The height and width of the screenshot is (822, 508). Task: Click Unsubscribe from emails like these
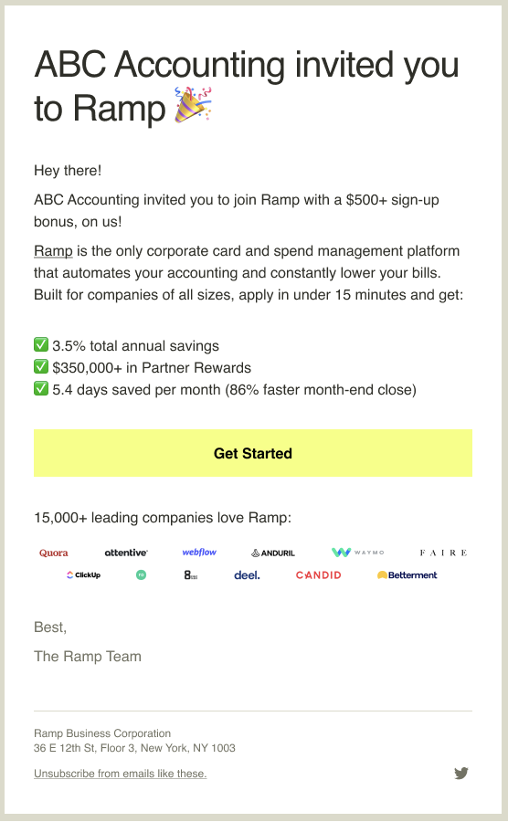120,774
